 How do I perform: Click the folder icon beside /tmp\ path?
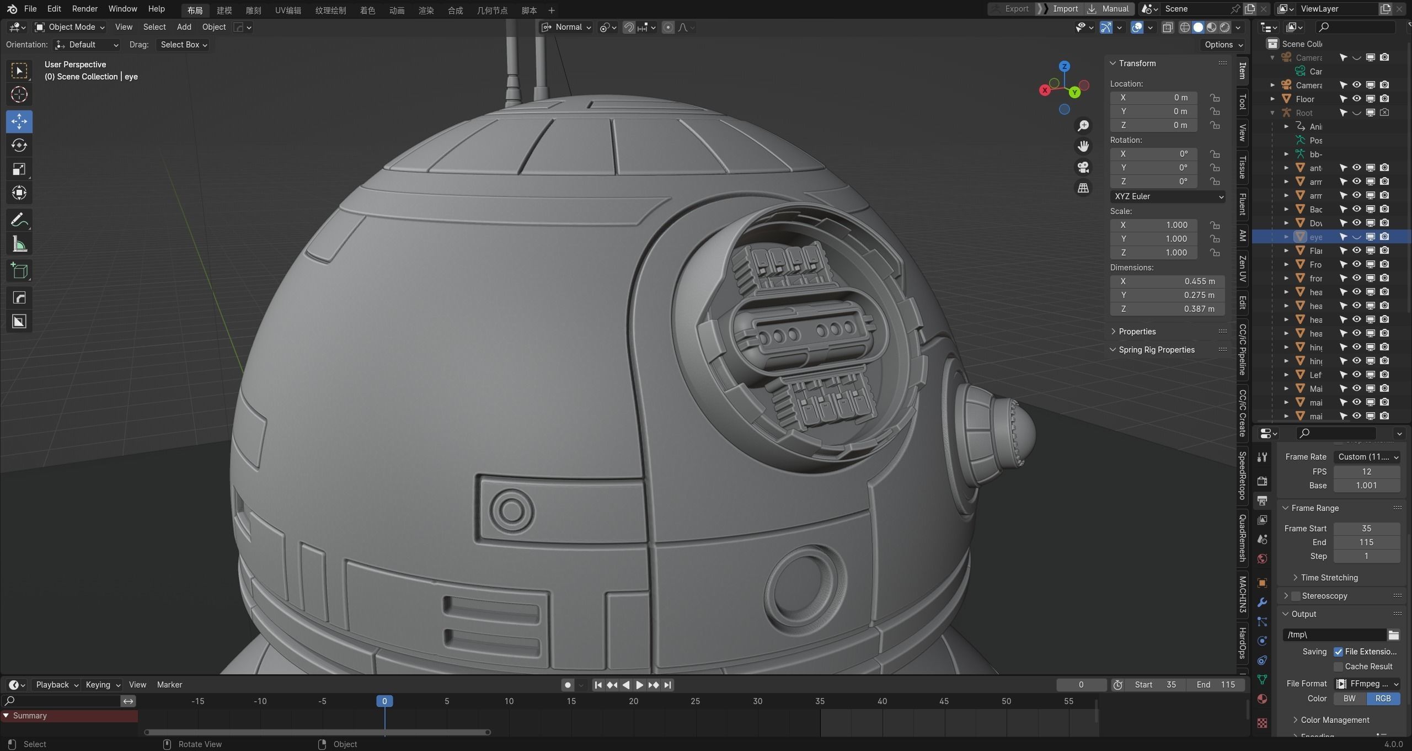[1394, 635]
